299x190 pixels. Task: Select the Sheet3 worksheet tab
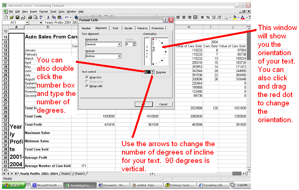tap(79, 174)
